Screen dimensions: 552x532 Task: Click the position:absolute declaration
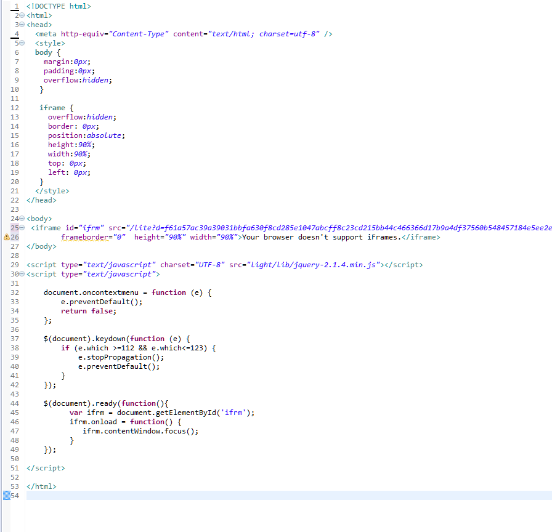point(86,135)
